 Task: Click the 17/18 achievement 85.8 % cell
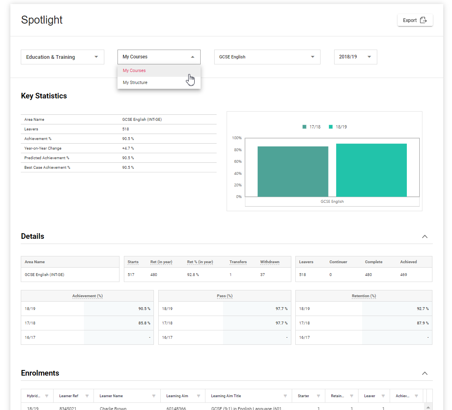[119, 323]
